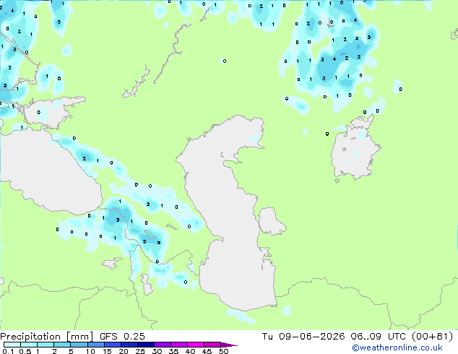This screenshot has width=458, height=354.
Task: Click the 0.1–0.5 mm palest legend swatch
Action: pos(12,345)
